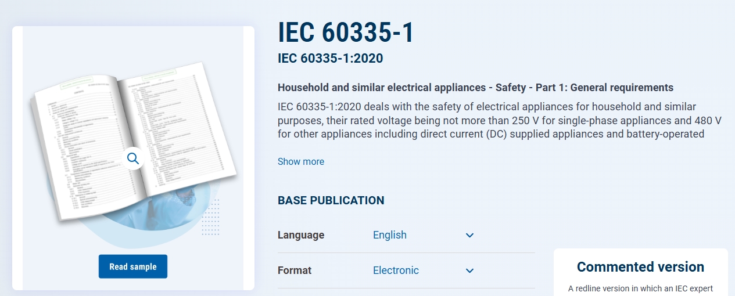
Task: Open the Format dropdown showing Electronic
Action: (x=396, y=270)
